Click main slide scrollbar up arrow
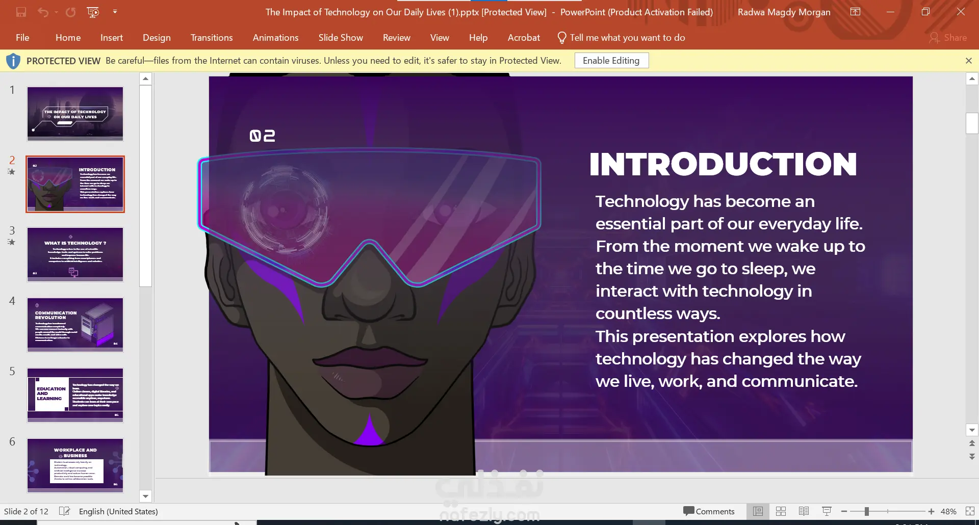This screenshot has height=525, width=979. pyautogui.click(x=972, y=78)
